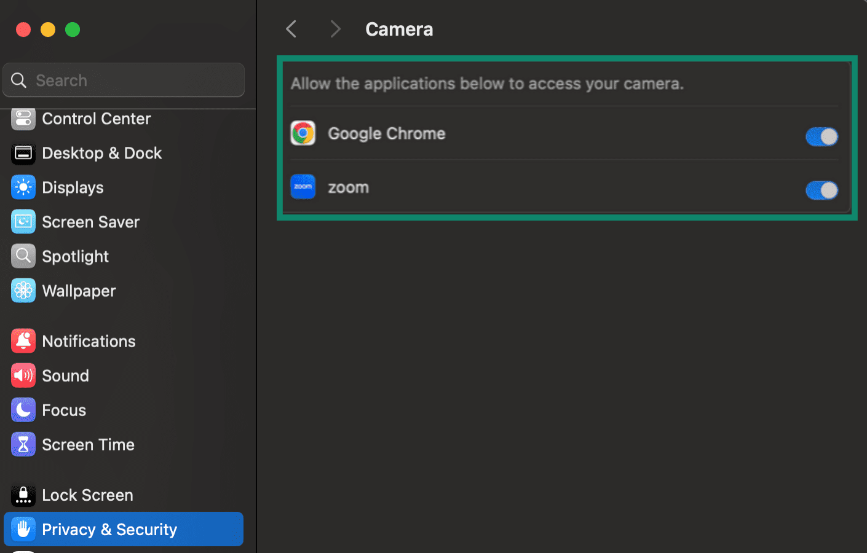Open Desktop & Dock preferences

point(101,153)
